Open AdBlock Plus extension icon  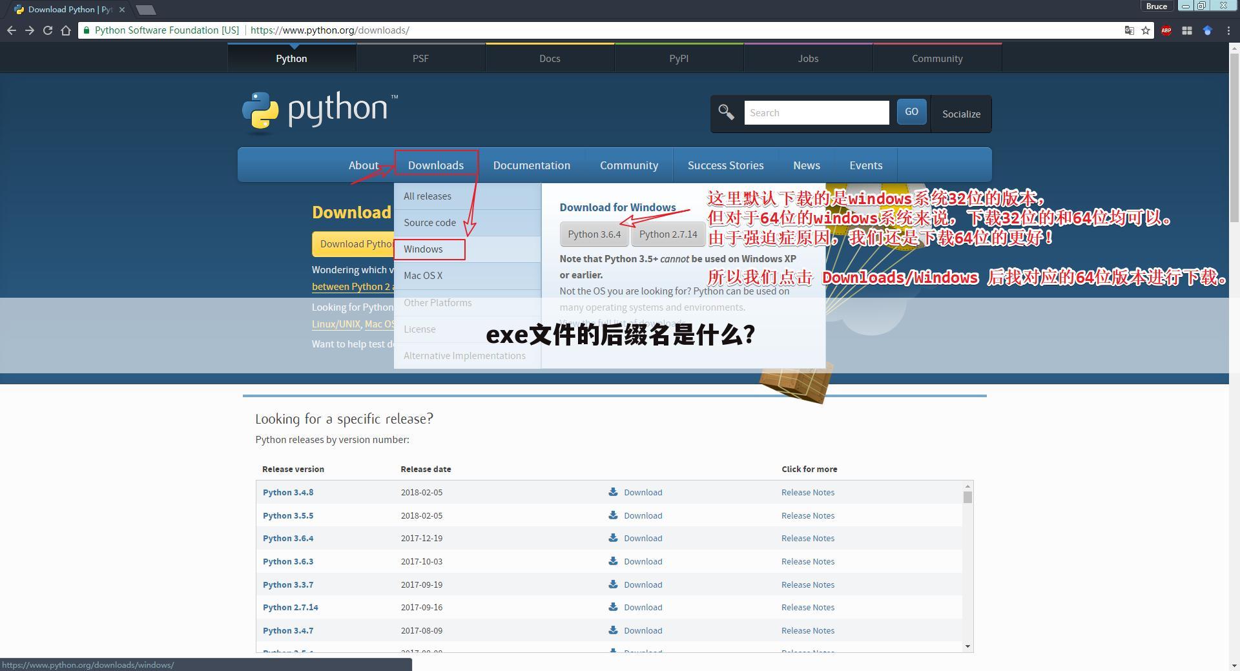click(1166, 30)
